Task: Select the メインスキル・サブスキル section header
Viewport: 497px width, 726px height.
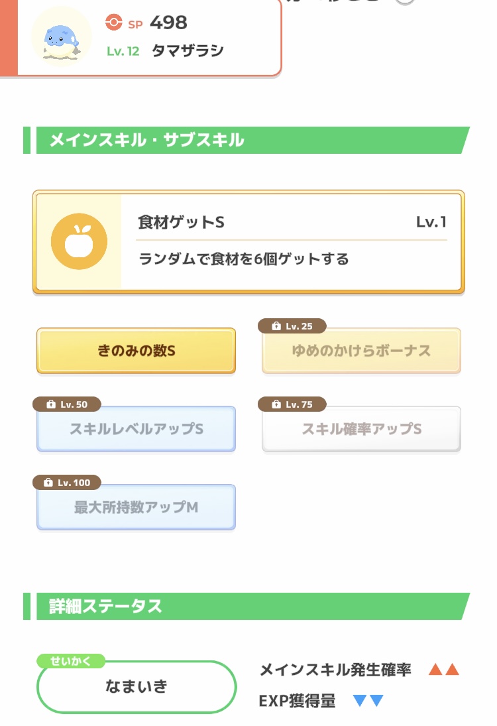Action: (247, 140)
